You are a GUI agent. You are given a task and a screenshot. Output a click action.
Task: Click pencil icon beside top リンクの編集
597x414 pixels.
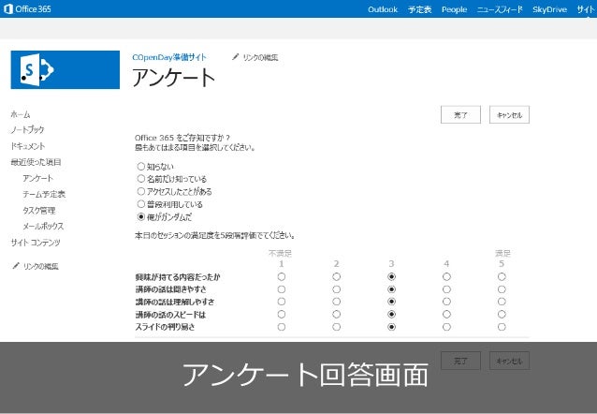pos(235,57)
